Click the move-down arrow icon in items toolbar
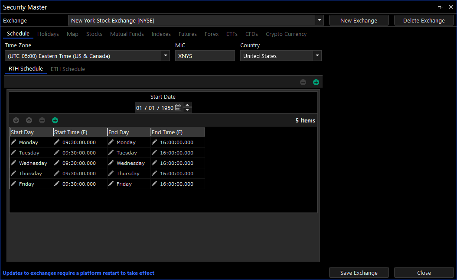457x280 pixels. (16, 120)
